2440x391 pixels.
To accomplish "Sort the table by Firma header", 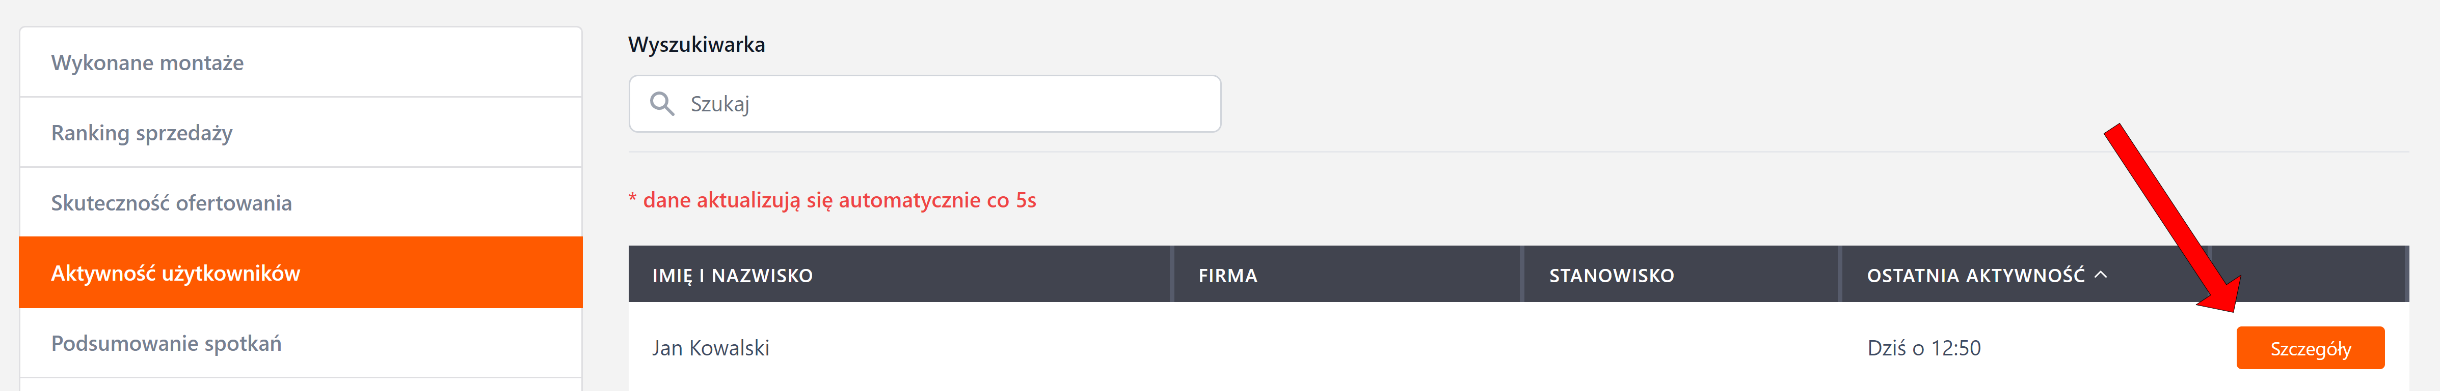I will [x=1227, y=276].
